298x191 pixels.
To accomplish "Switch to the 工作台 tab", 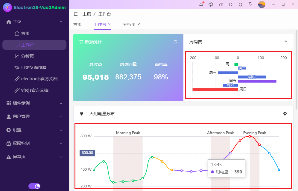I will pos(100,24).
